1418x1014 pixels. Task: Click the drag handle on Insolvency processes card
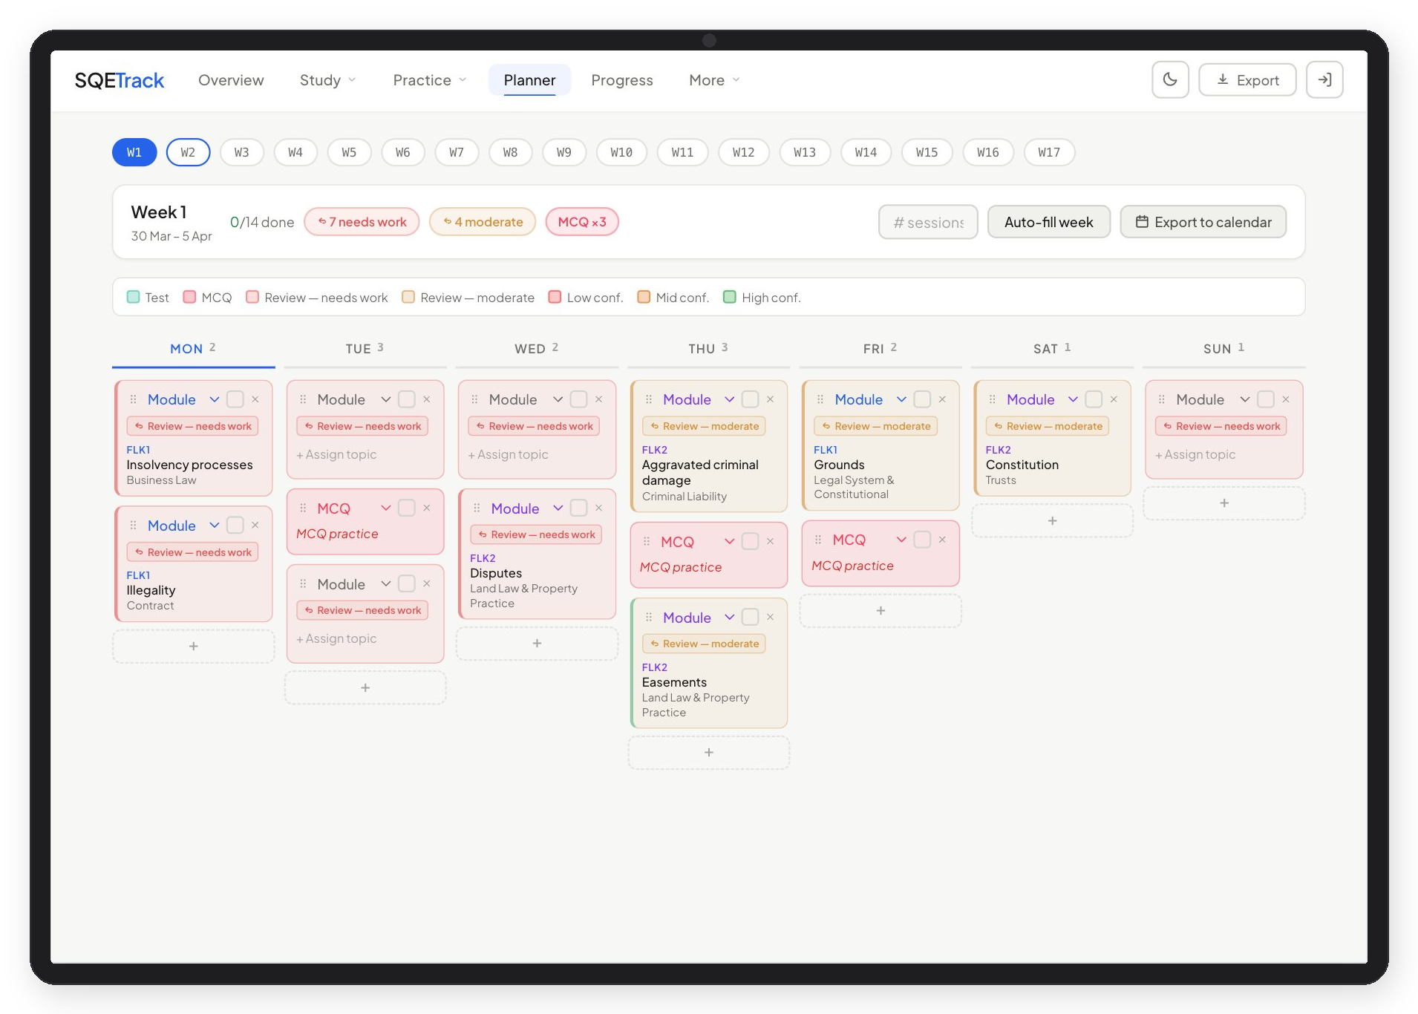[x=134, y=399]
